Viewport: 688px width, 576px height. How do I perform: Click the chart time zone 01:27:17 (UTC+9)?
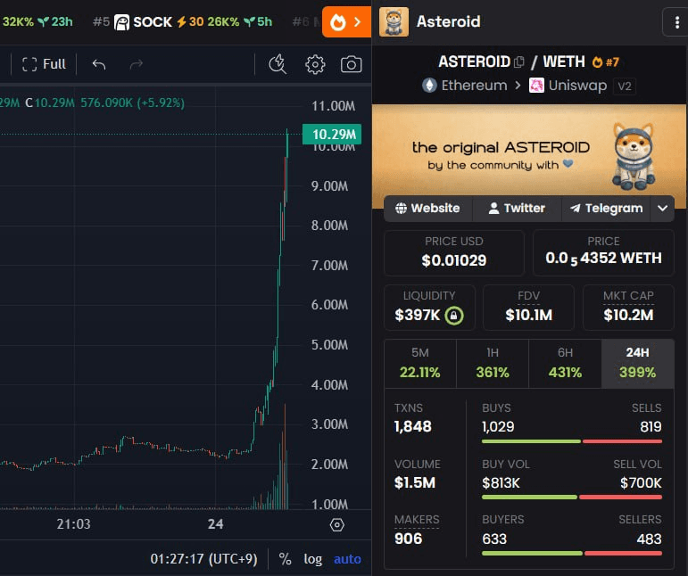tap(203, 559)
